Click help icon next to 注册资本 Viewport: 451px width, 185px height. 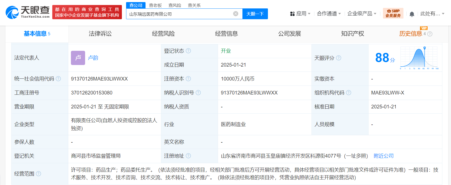pyautogui.click(x=188, y=79)
